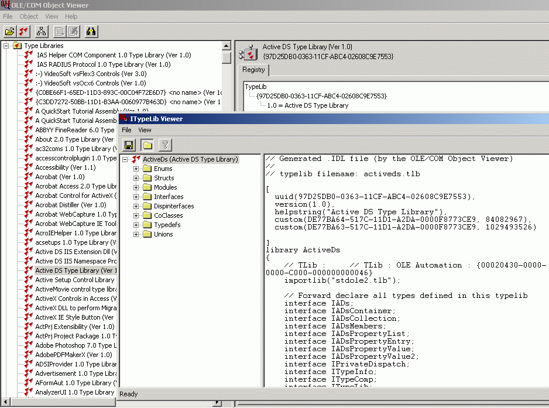Open the View menu in OLE/COM Object Viewer
Viewport: 549px width, 408px height.
tap(52, 16)
